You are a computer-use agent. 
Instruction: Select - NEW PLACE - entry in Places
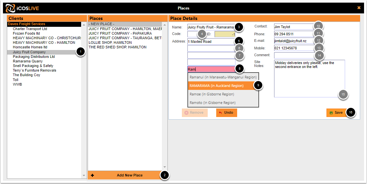pyautogui.click(x=125, y=24)
